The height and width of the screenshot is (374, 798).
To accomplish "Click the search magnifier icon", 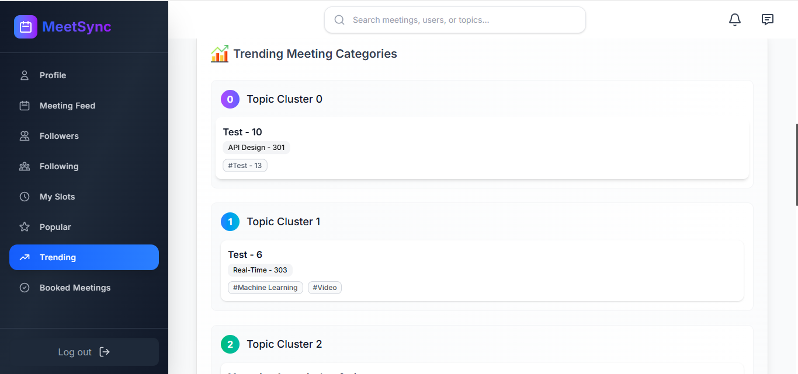I will pos(339,20).
